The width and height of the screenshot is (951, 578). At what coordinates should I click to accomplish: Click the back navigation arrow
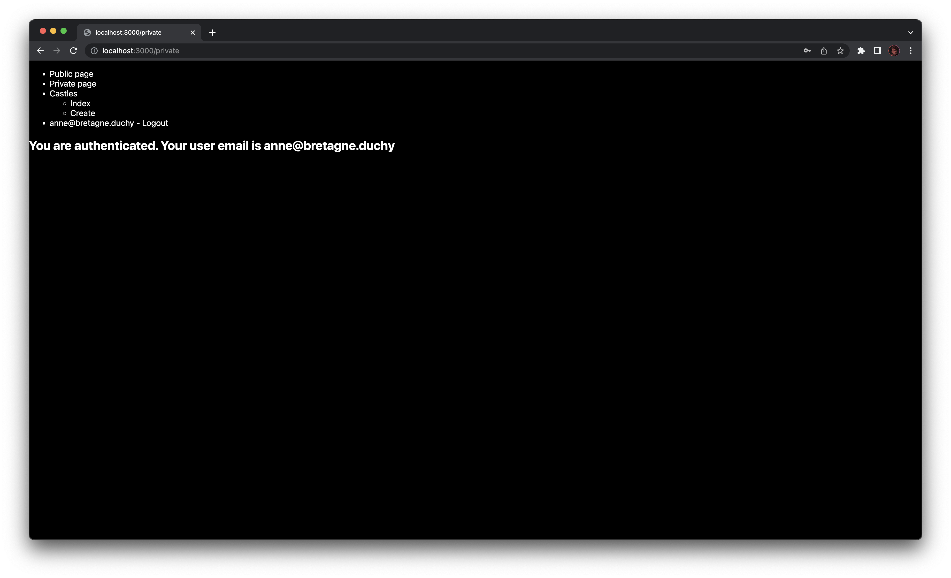(40, 51)
